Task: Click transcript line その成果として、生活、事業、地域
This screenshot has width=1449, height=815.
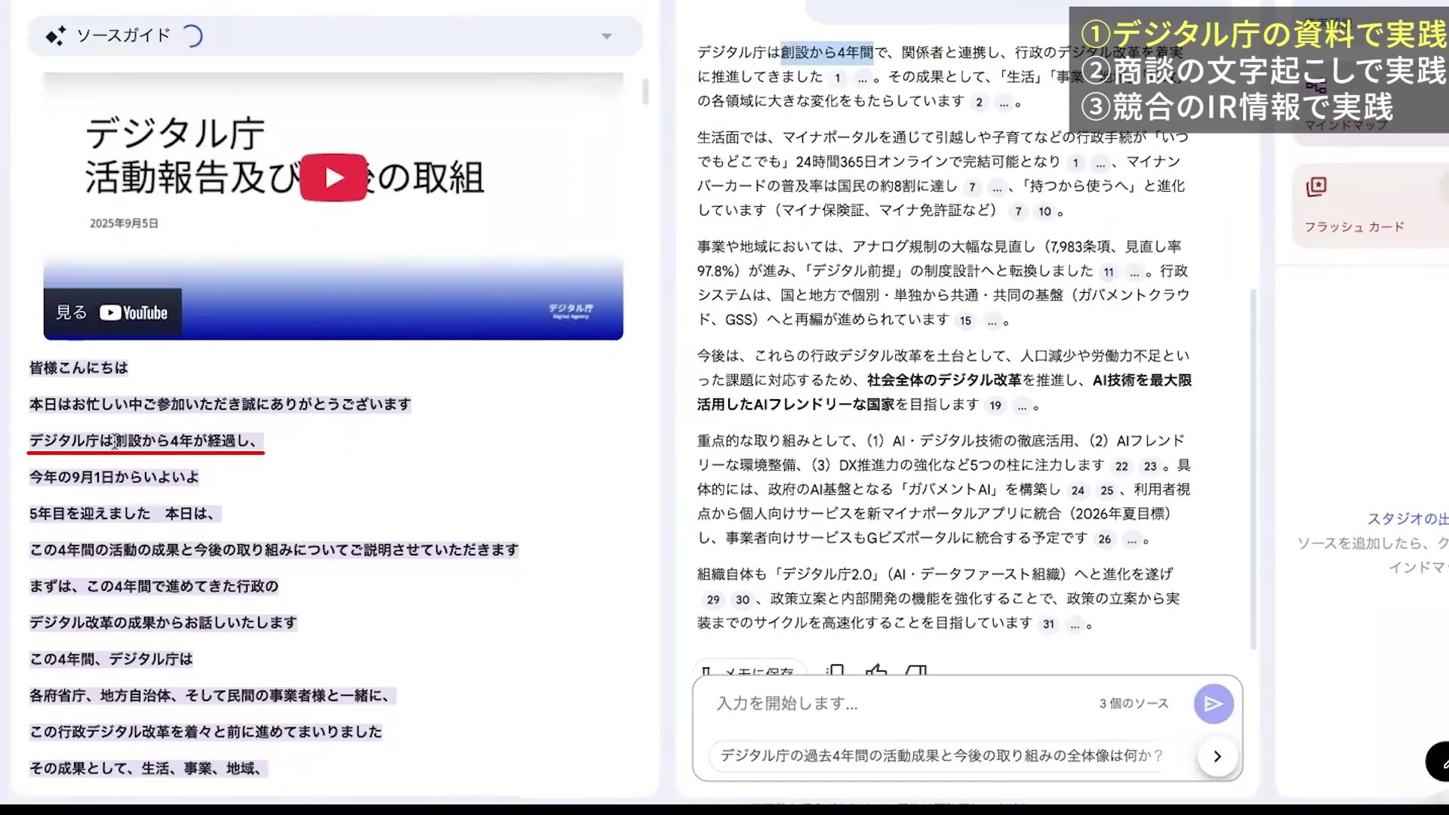Action: 148,768
